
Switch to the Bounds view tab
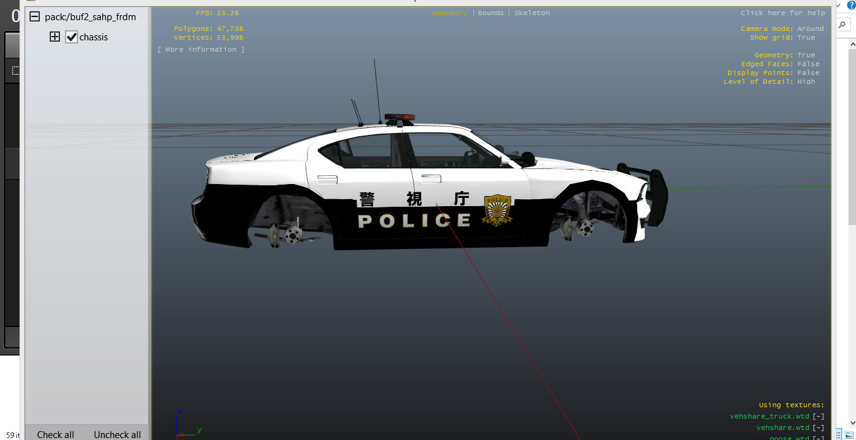tap(490, 13)
